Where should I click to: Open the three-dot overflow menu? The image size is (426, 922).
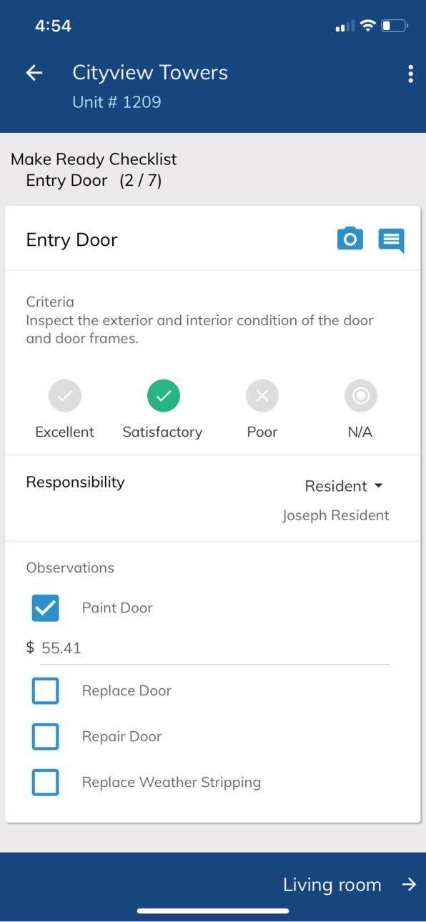click(x=410, y=74)
